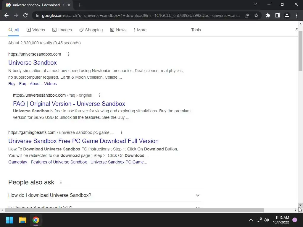Bookmark this tab with star icon

pos(256,15)
